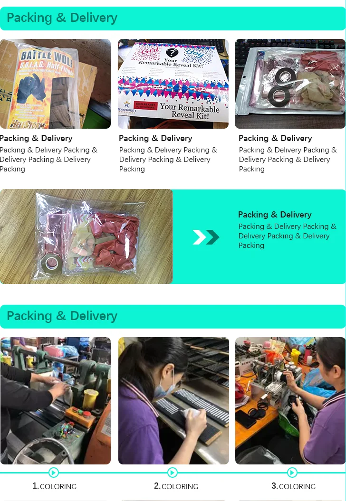Select the second Packing & Delivery section header
The width and height of the screenshot is (346, 501).
(173, 316)
